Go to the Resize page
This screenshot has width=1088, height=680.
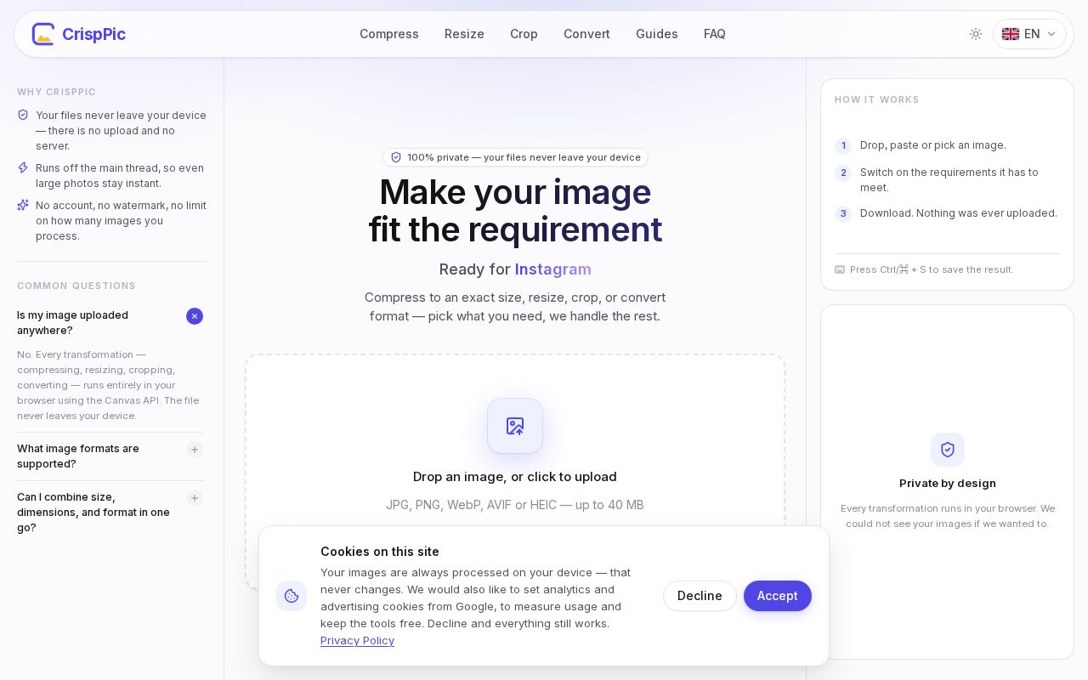[x=464, y=34]
